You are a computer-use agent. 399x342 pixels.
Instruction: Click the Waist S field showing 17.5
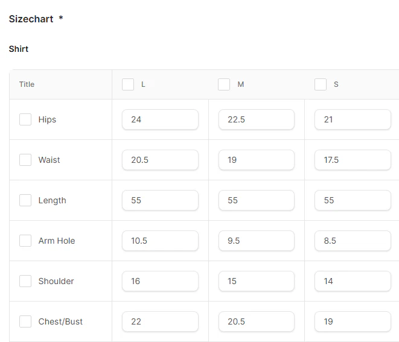pos(353,160)
